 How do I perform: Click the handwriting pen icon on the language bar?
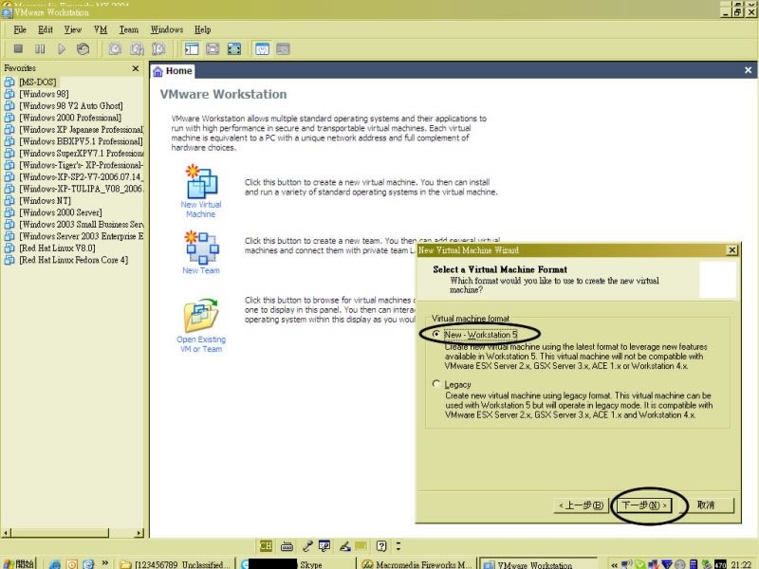(344, 546)
